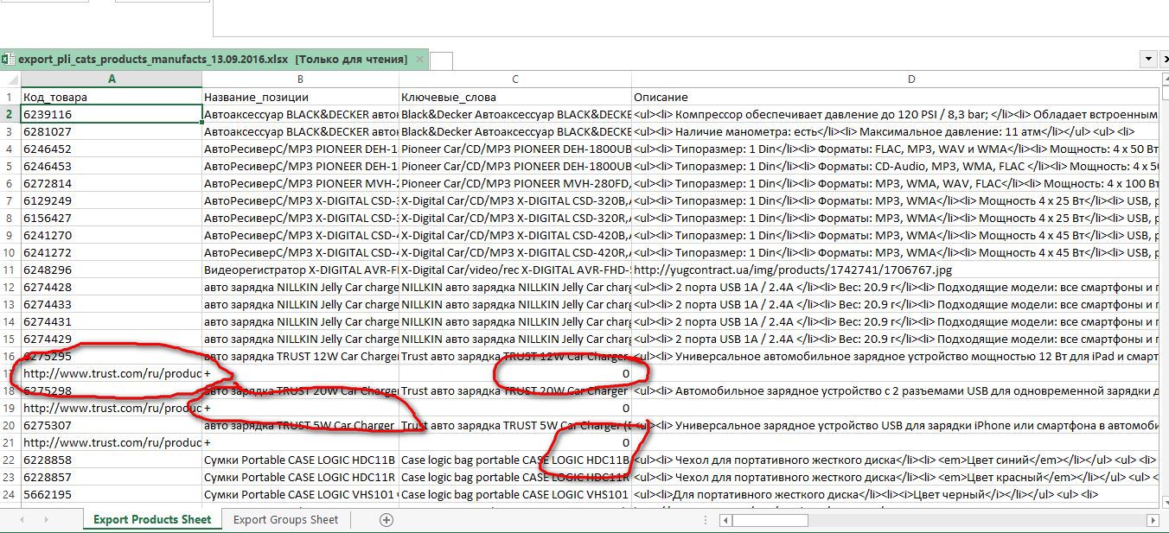
Task: Select cell with product code 6129249
Action: tap(112, 200)
